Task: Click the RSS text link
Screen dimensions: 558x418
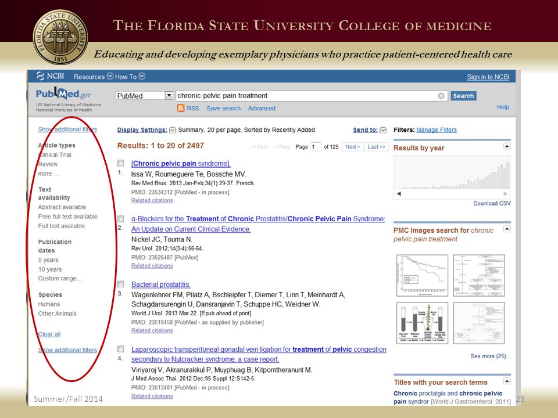Action: pos(193,109)
